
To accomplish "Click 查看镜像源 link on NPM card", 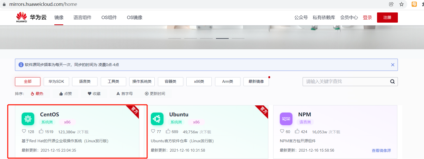I will pyautogui.click(x=381, y=150).
